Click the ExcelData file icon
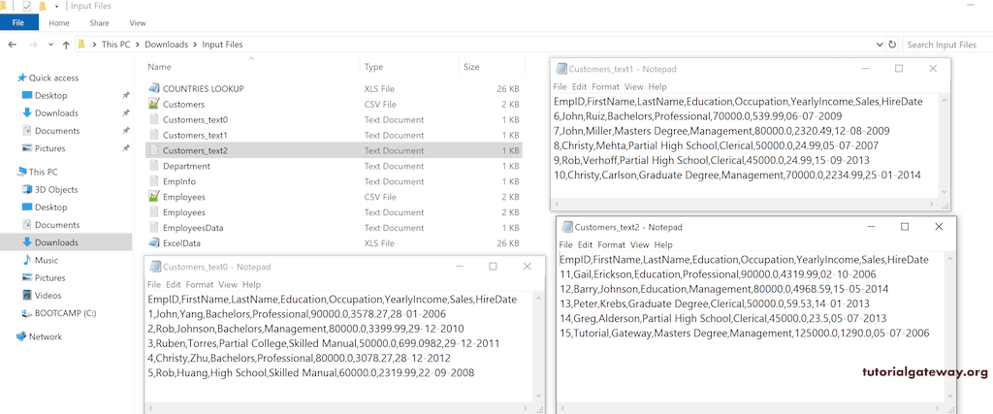The width and height of the screenshot is (993, 414). [153, 243]
